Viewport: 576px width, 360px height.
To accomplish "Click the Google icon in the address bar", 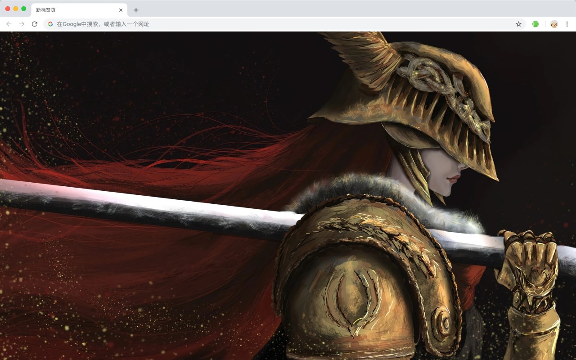I will tap(50, 24).
